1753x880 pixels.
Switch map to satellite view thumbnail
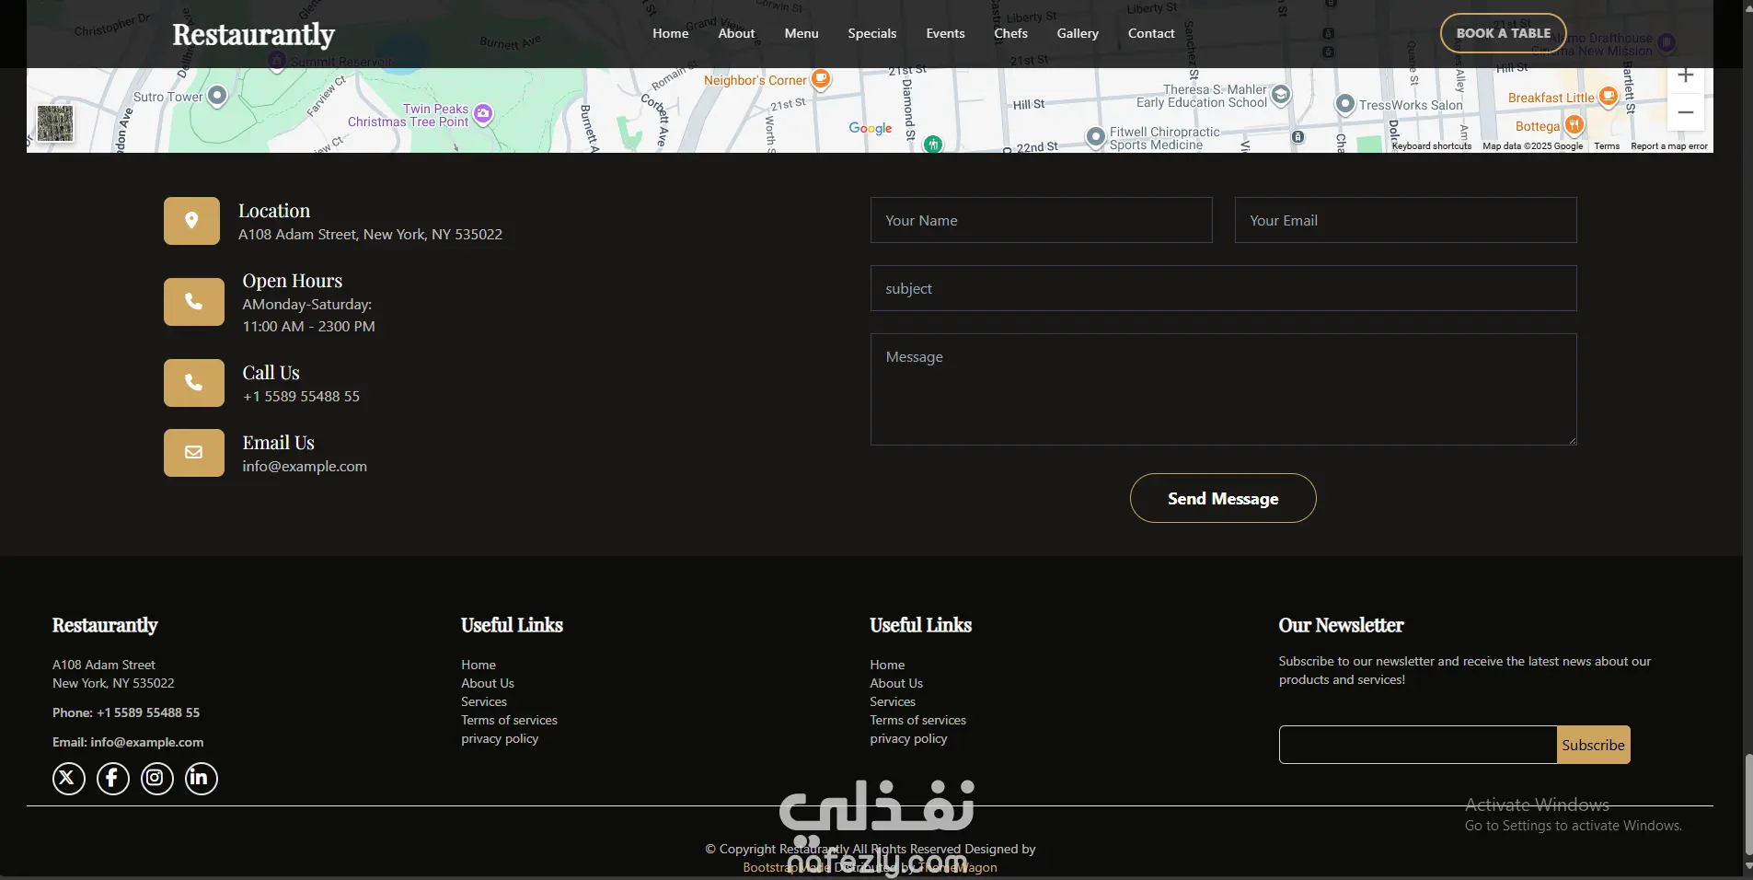pos(55,123)
